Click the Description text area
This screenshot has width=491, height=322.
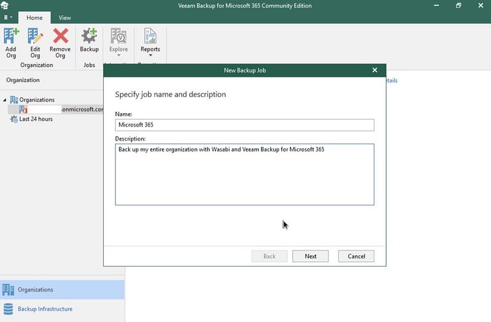244,175
